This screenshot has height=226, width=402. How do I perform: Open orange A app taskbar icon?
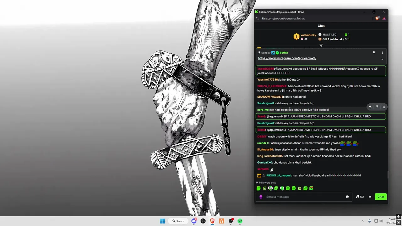pos(221,221)
